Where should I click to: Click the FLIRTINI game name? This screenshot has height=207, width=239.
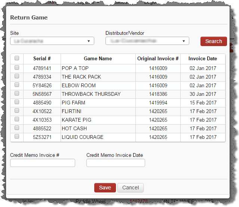click(71, 111)
